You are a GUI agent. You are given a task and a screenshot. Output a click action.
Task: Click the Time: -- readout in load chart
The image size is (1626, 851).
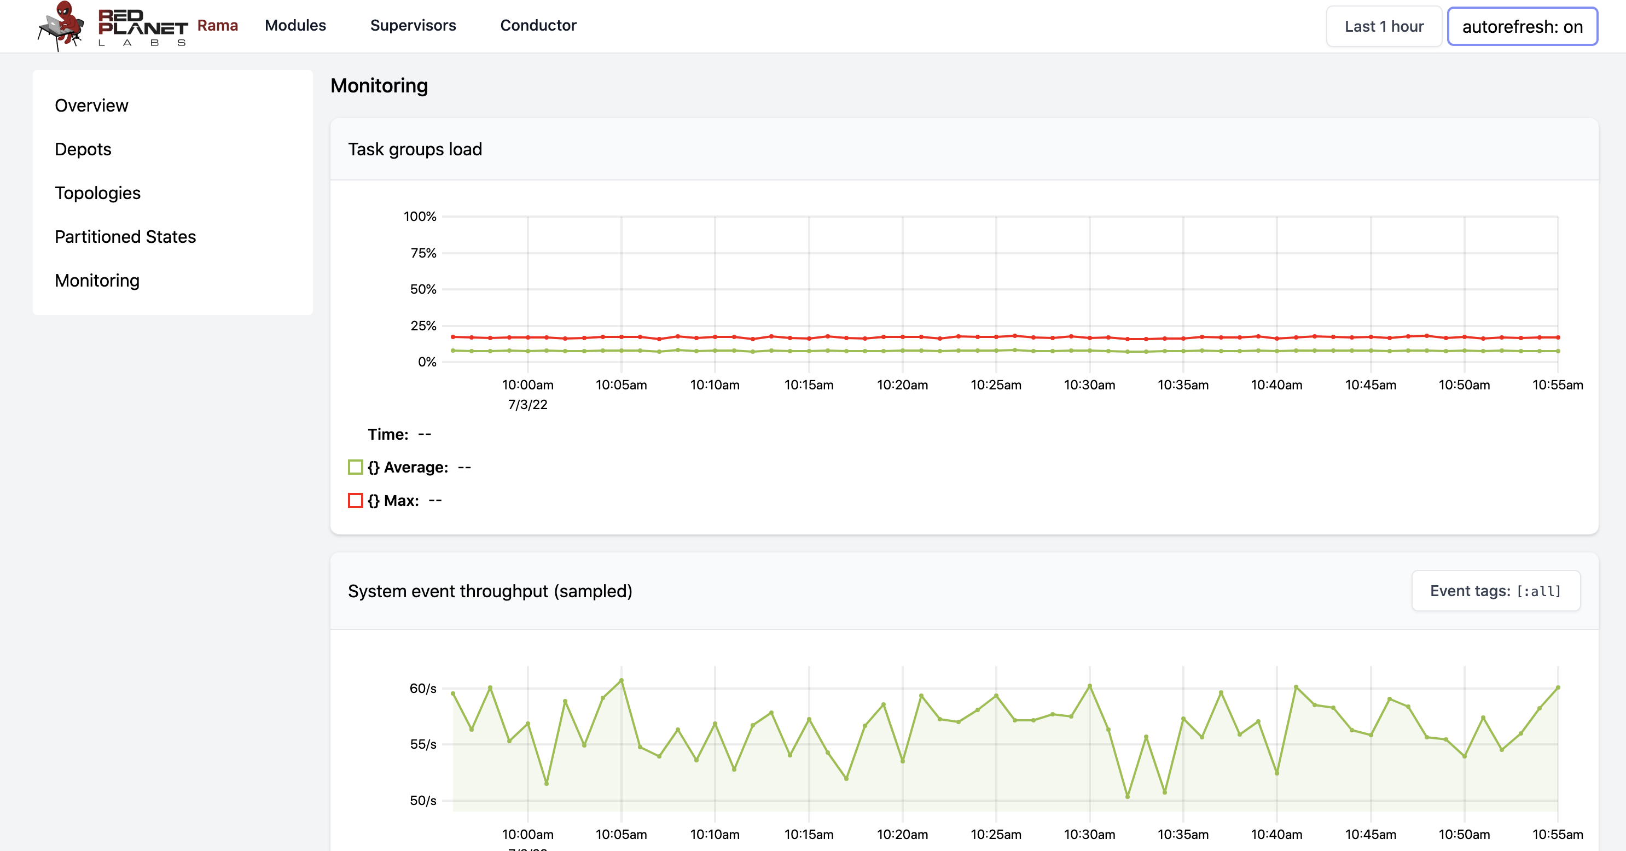399,434
